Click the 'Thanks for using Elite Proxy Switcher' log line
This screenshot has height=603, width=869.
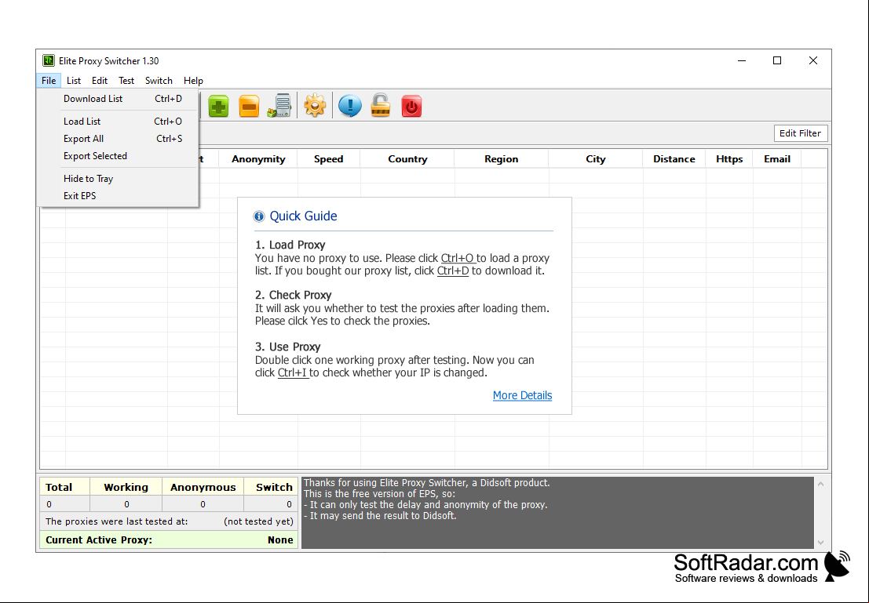[x=427, y=483]
